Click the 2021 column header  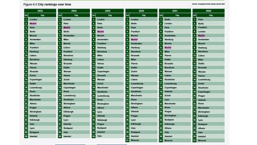click(x=175, y=11)
